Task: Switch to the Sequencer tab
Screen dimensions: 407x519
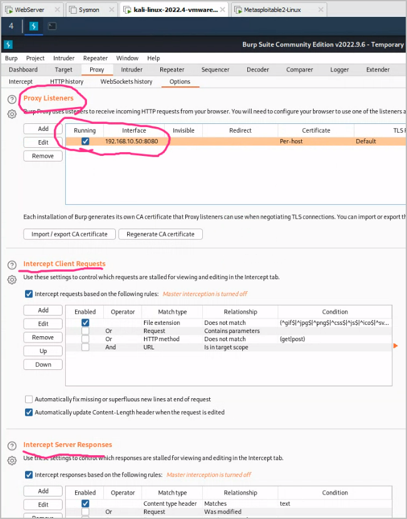Action: click(215, 69)
